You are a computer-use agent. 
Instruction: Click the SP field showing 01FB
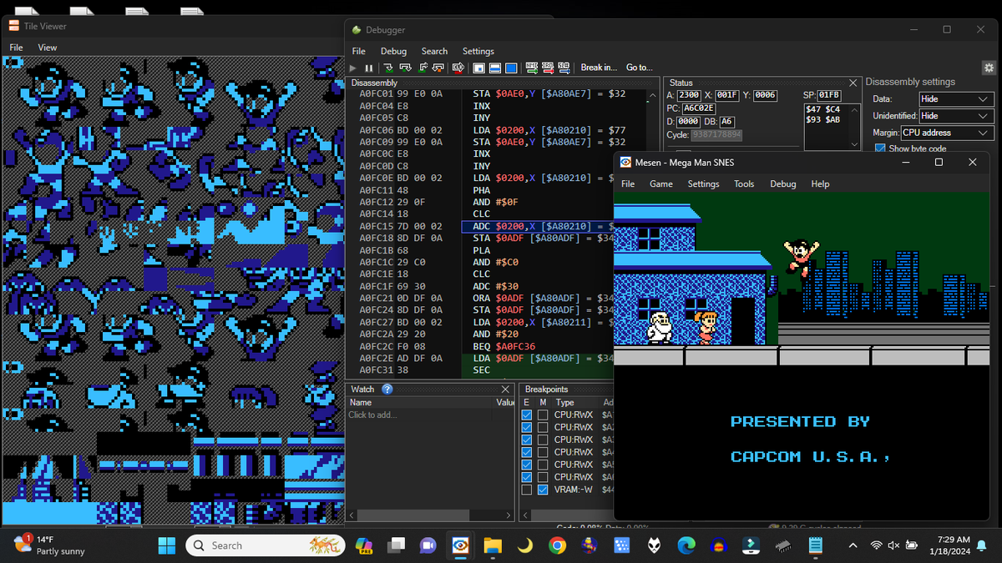click(829, 95)
